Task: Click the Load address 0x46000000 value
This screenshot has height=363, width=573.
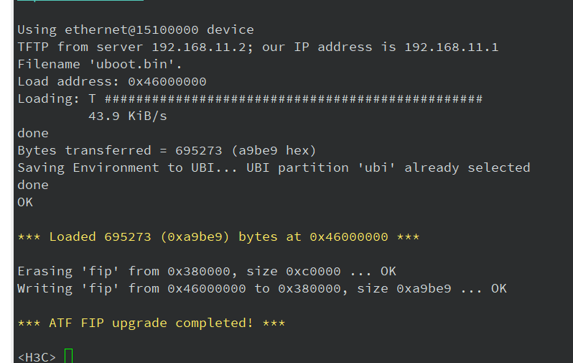Action: tap(167, 82)
